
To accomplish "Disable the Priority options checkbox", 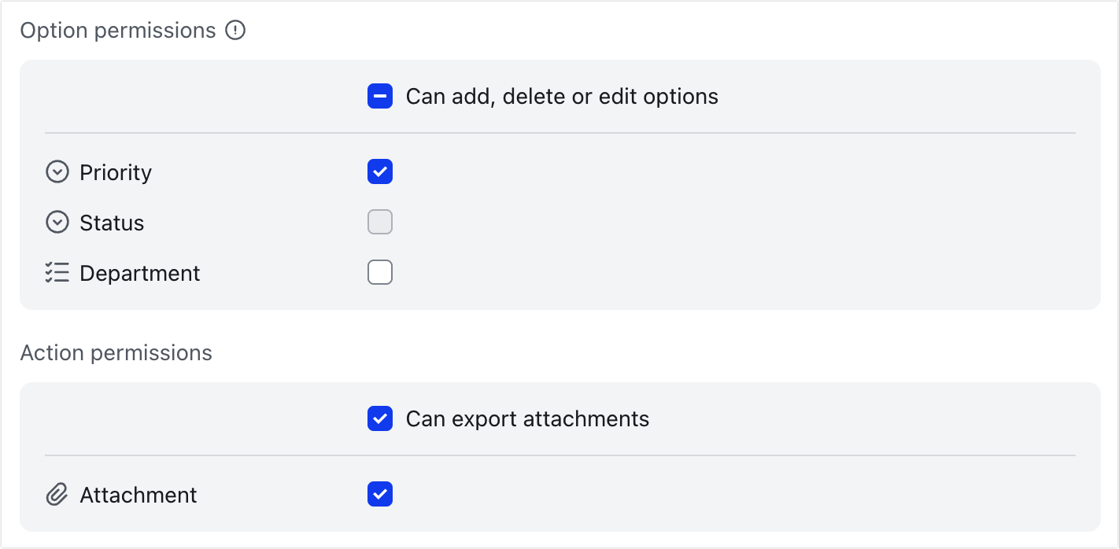I will click(380, 171).
